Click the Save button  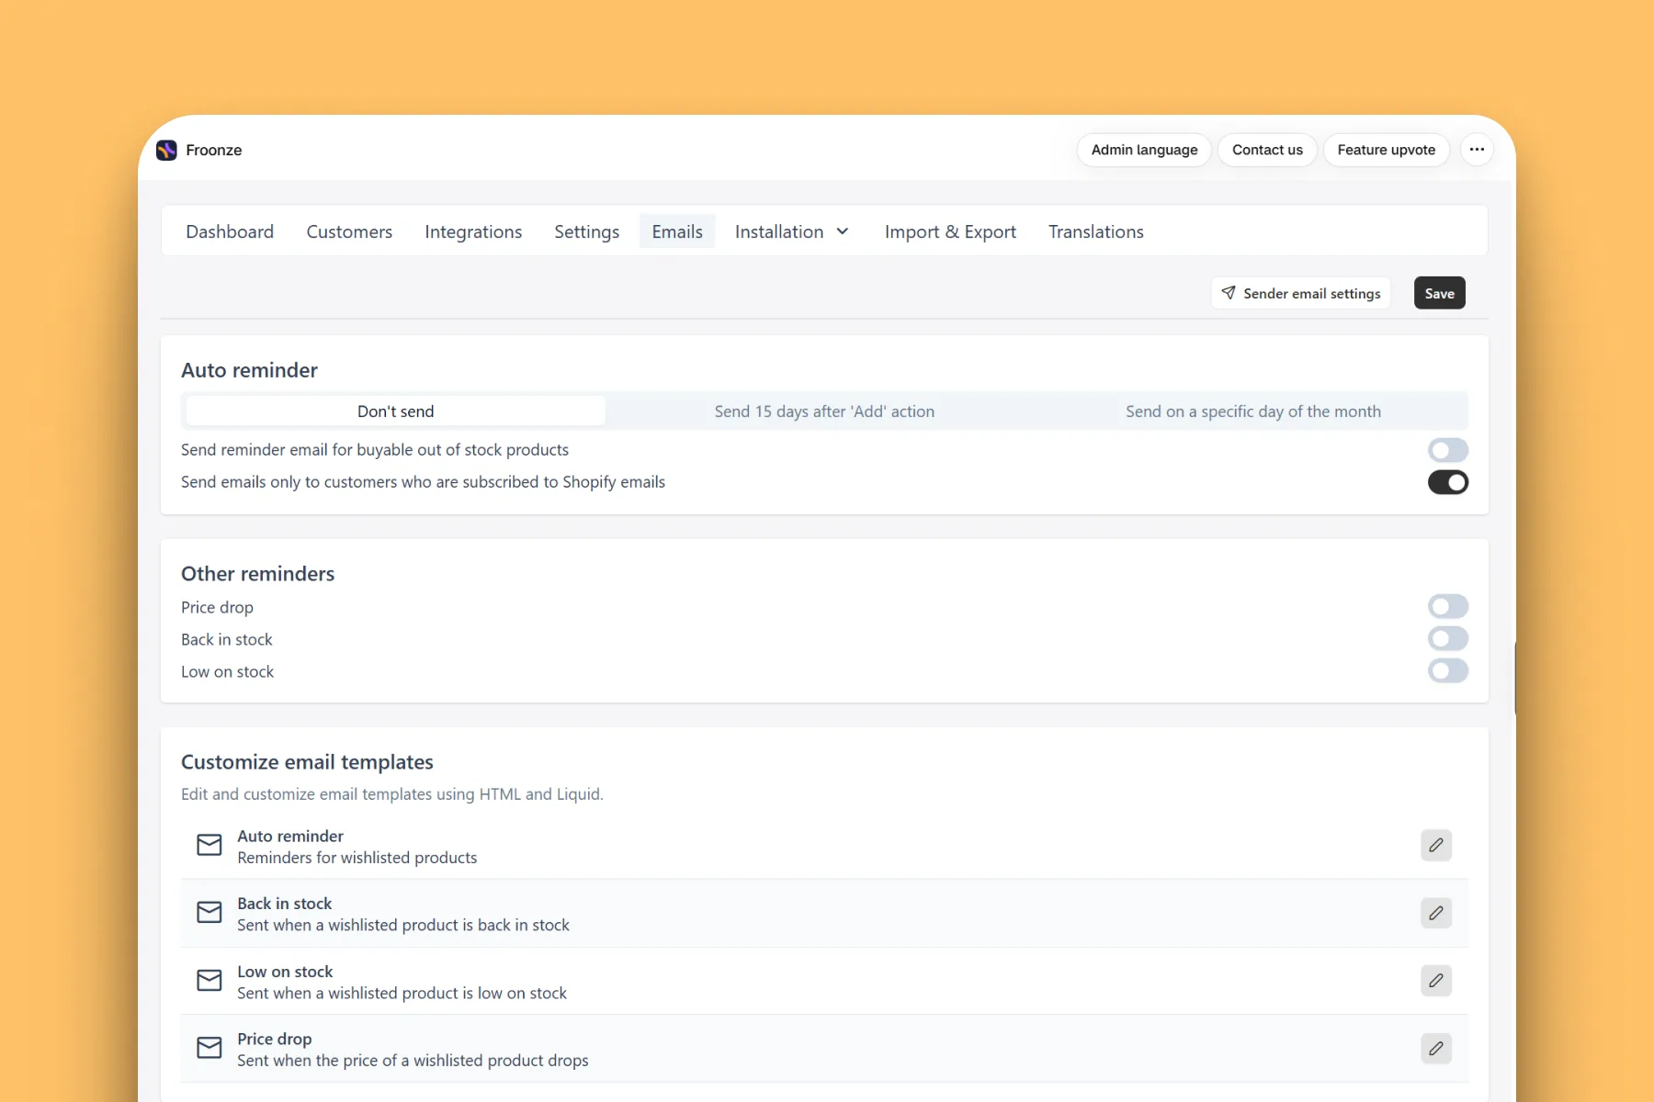(x=1440, y=293)
